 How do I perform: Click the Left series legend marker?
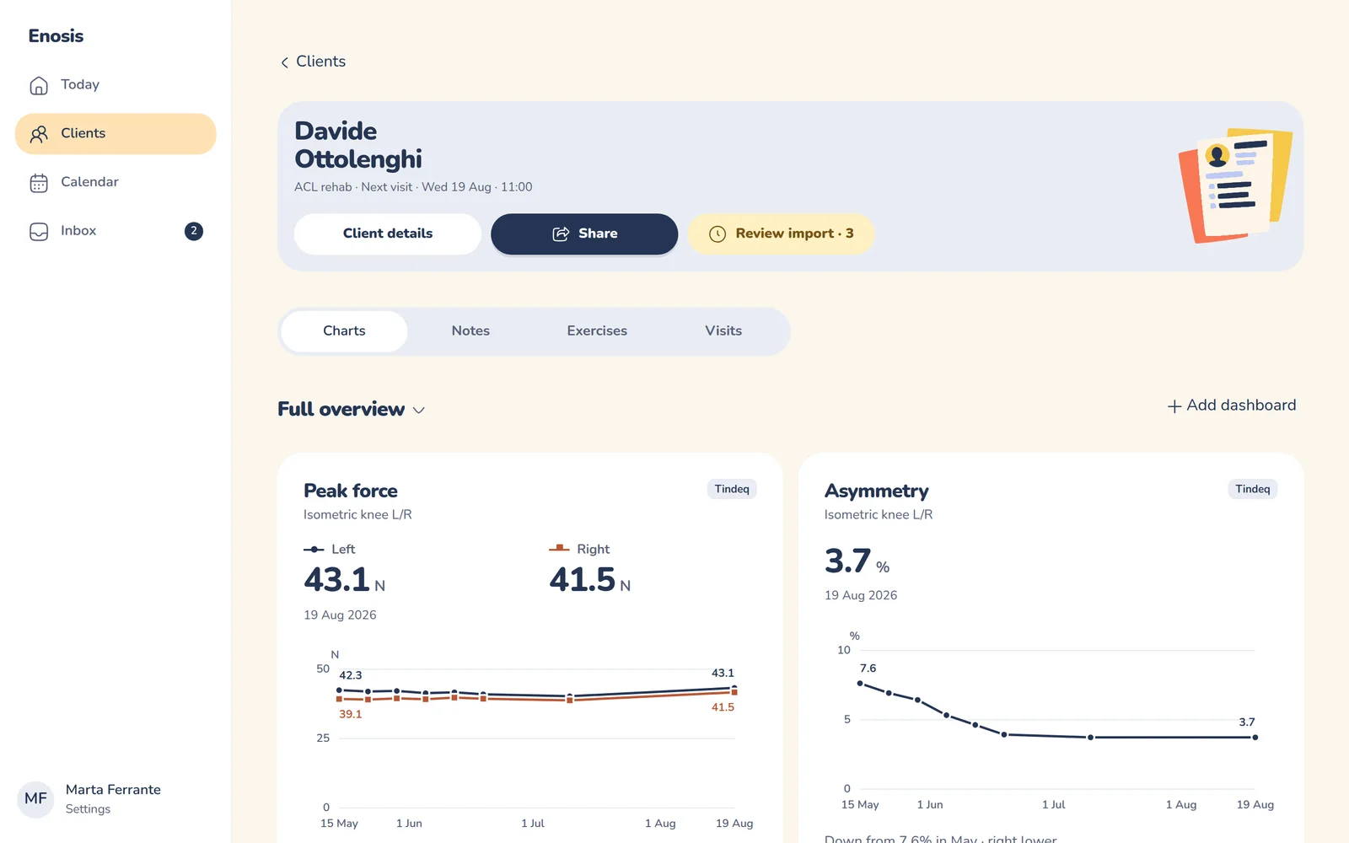click(x=314, y=550)
